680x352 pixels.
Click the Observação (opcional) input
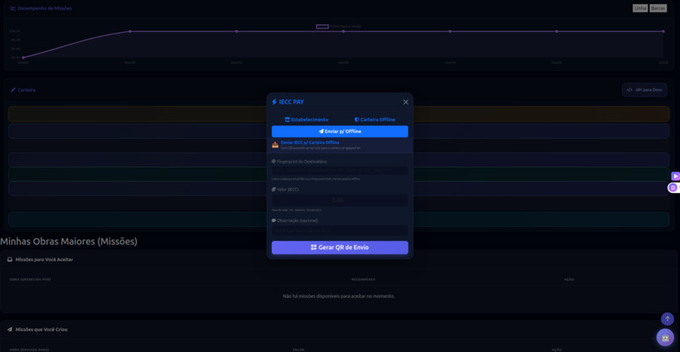pos(339,231)
